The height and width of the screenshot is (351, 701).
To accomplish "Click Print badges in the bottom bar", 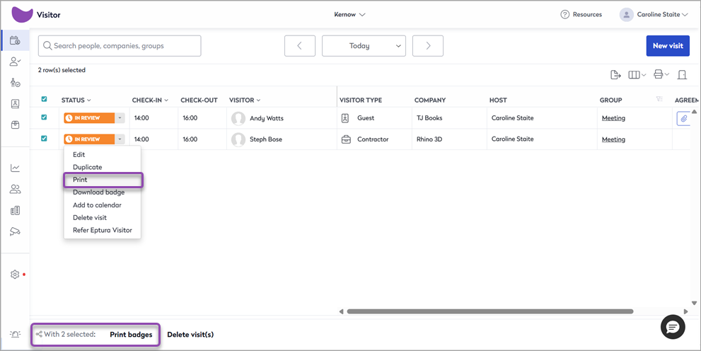I will pos(131,335).
